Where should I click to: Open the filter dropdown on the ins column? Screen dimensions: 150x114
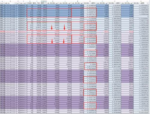[4, 3]
